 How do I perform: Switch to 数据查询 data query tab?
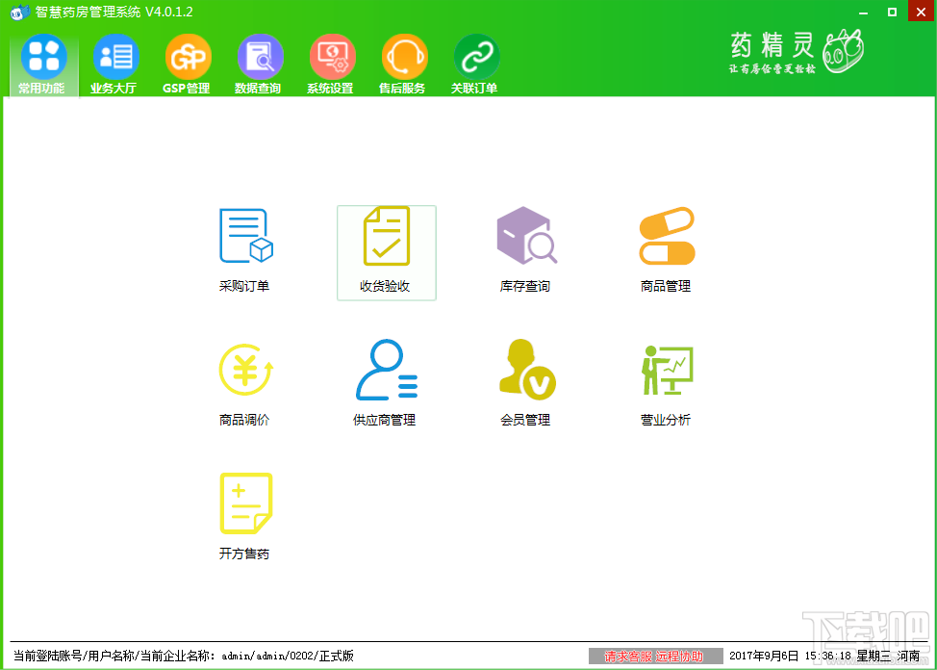pyautogui.click(x=260, y=64)
